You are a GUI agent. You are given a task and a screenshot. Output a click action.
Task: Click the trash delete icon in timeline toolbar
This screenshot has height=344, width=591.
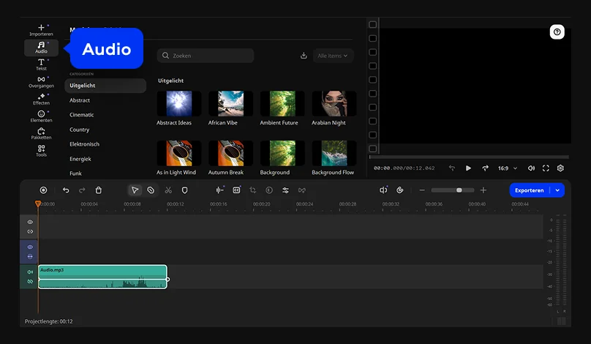[x=99, y=190]
